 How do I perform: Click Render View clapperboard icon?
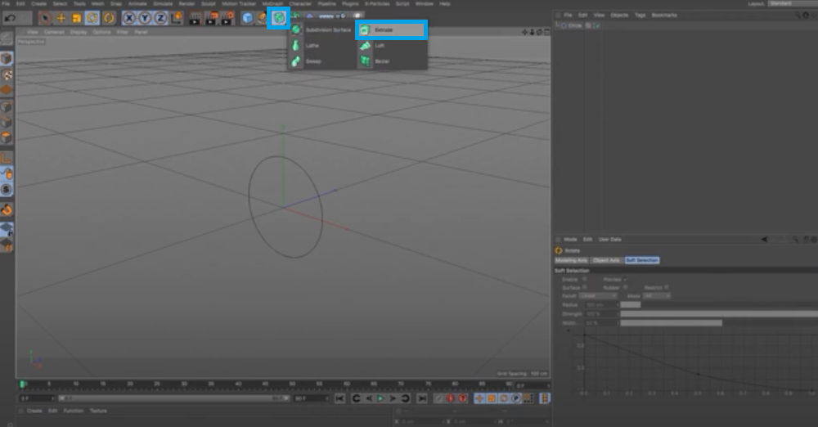(x=195, y=19)
